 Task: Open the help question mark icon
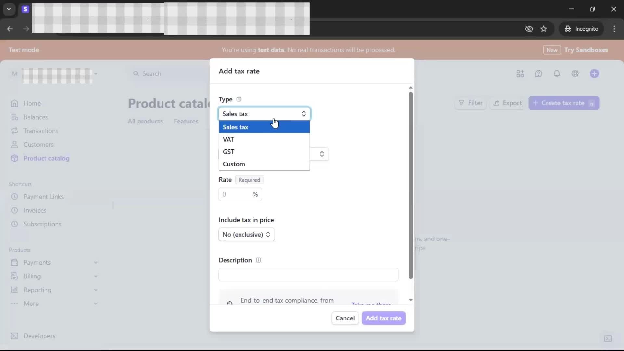click(539, 74)
